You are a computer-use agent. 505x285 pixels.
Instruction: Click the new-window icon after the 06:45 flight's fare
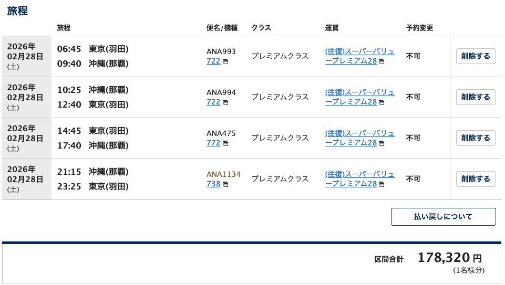click(x=382, y=62)
